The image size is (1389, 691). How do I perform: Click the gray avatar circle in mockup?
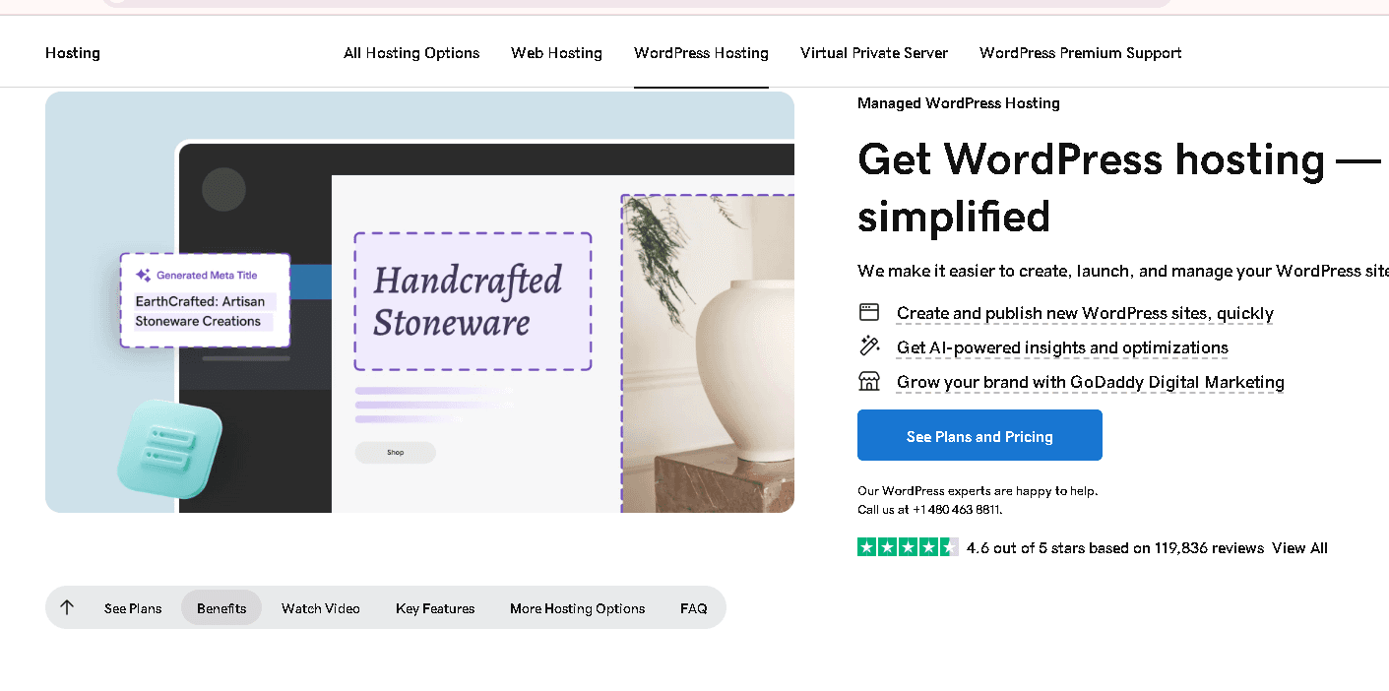[223, 189]
